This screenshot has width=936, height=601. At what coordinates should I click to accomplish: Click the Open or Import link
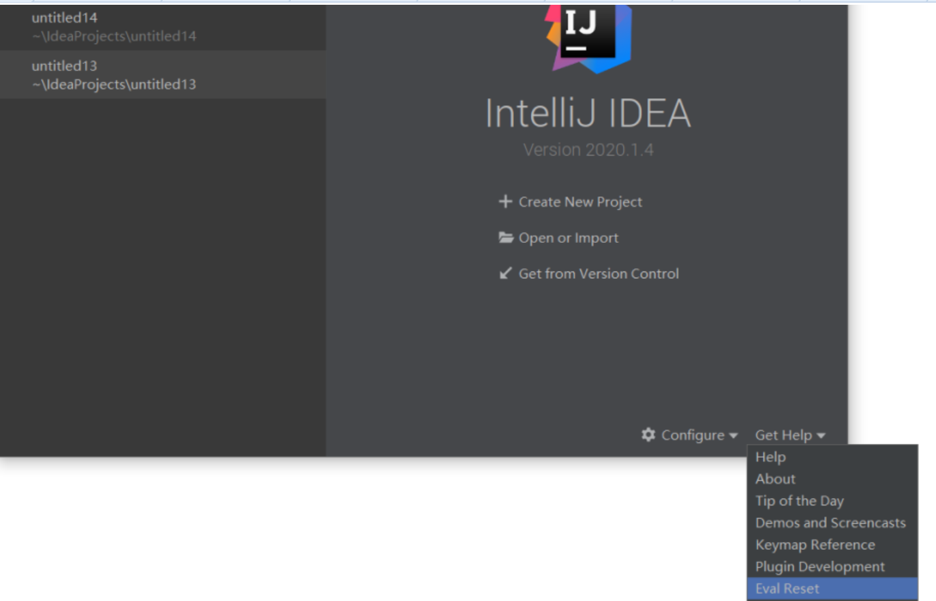[x=569, y=237]
